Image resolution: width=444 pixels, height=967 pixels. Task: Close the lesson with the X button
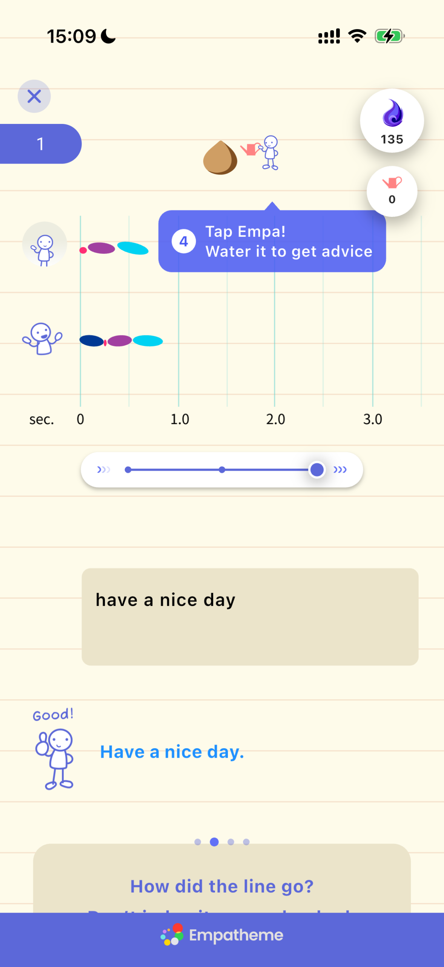click(34, 96)
